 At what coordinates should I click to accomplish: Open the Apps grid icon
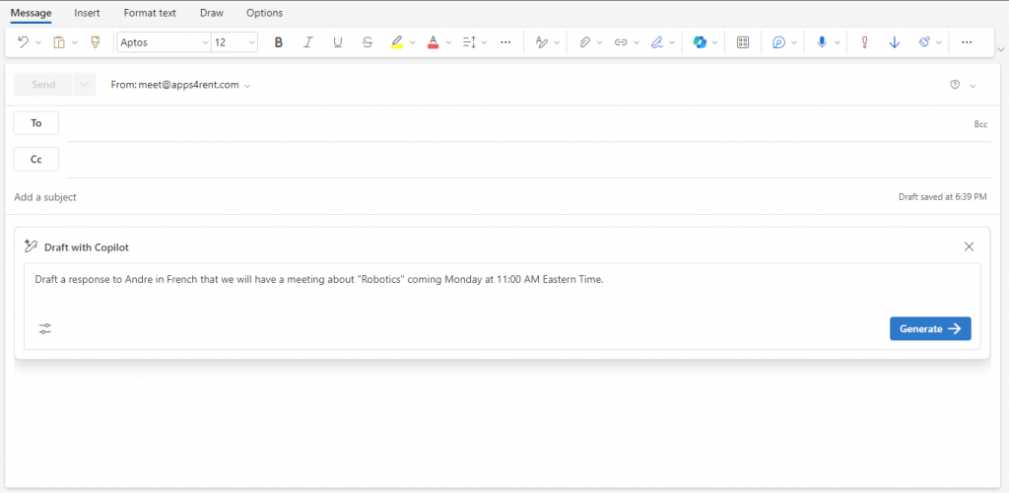click(x=743, y=42)
